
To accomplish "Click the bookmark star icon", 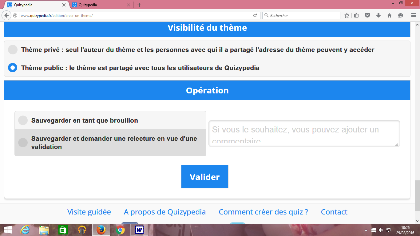I will 347,15.
